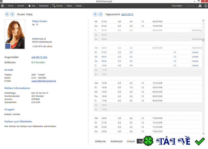Show previous month in Tagesansicht
The image size is (208, 149).
point(95,14)
